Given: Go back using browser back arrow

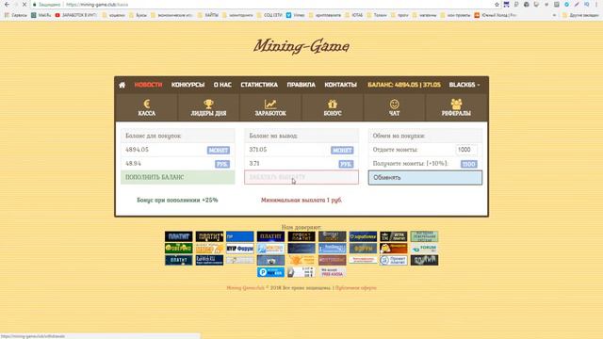Looking at the screenshot, I should pos(7,5).
